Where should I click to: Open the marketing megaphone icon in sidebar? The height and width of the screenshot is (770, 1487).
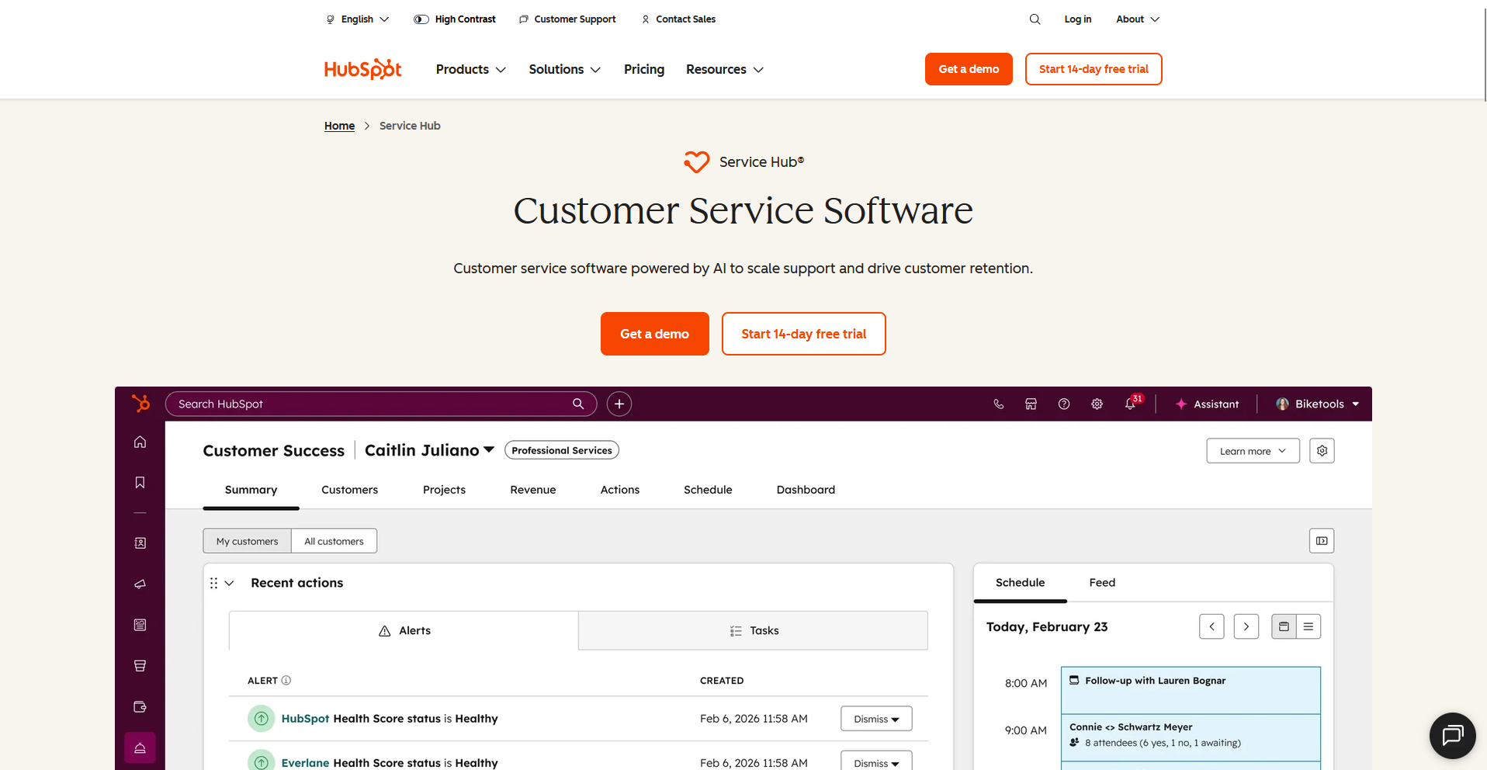tap(140, 584)
